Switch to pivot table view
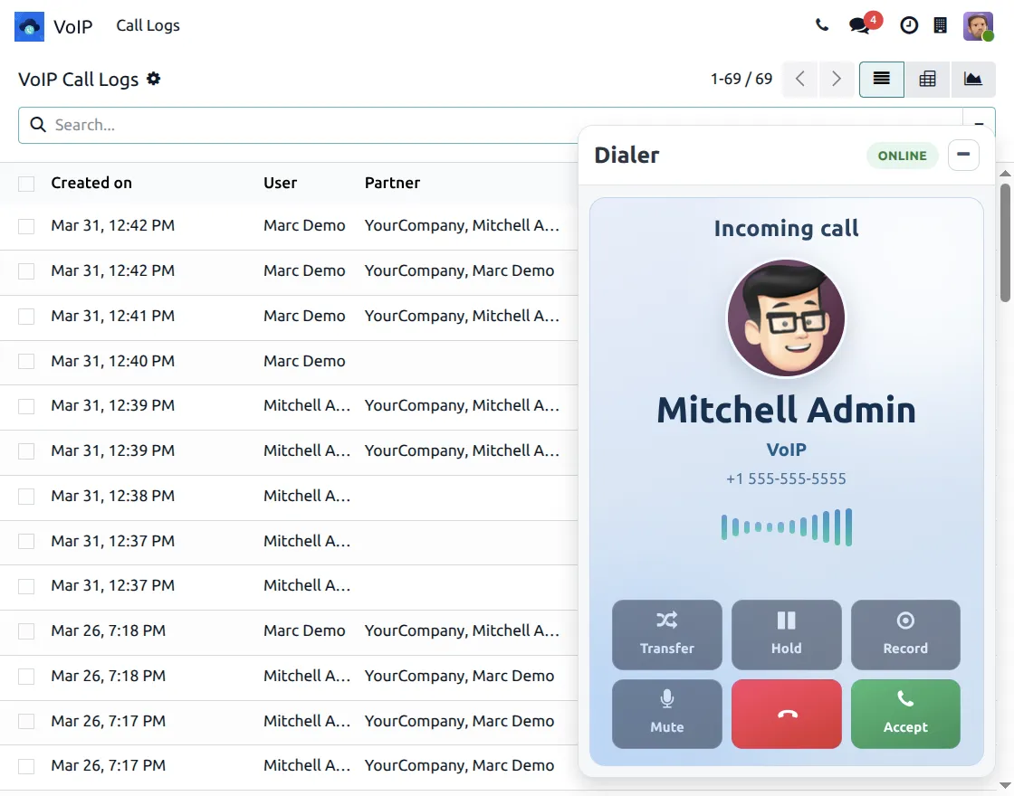This screenshot has width=1014, height=796. pyautogui.click(x=927, y=79)
